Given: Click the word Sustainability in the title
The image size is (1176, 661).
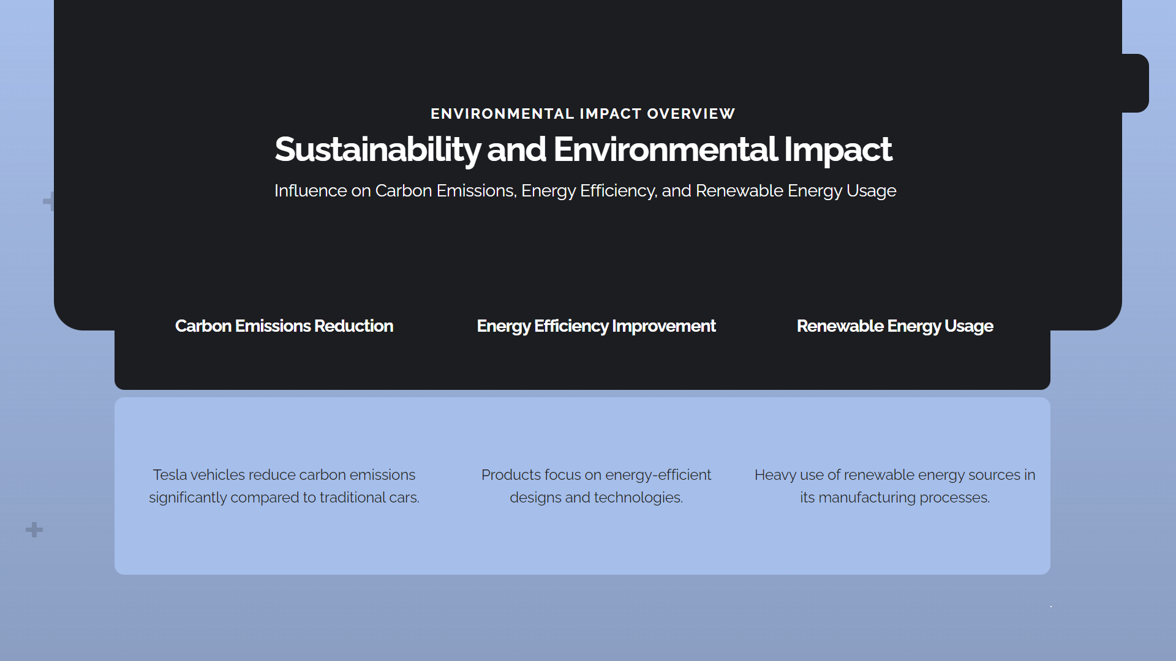Looking at the screenshot, I should click(377, 149).
